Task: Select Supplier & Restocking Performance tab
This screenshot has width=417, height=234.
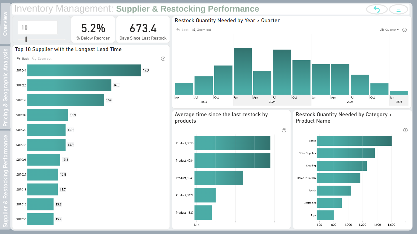Action: [x=5, y=181]
